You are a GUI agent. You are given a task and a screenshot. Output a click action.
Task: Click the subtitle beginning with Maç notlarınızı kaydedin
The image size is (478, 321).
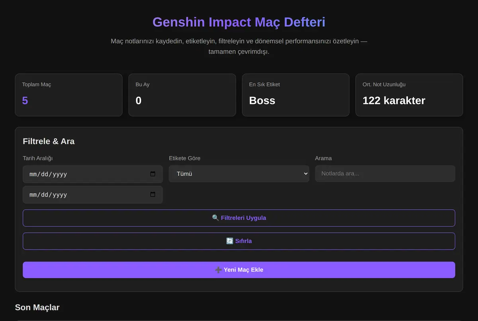(x=239, y=46)
